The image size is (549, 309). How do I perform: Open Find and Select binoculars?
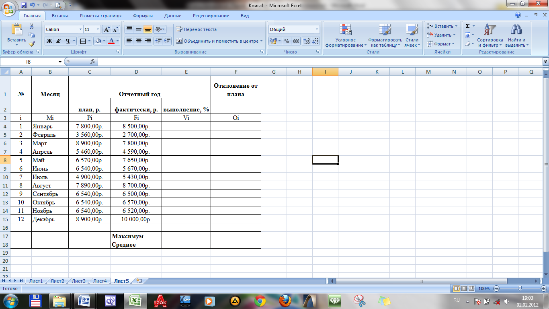tap(516, 35)
